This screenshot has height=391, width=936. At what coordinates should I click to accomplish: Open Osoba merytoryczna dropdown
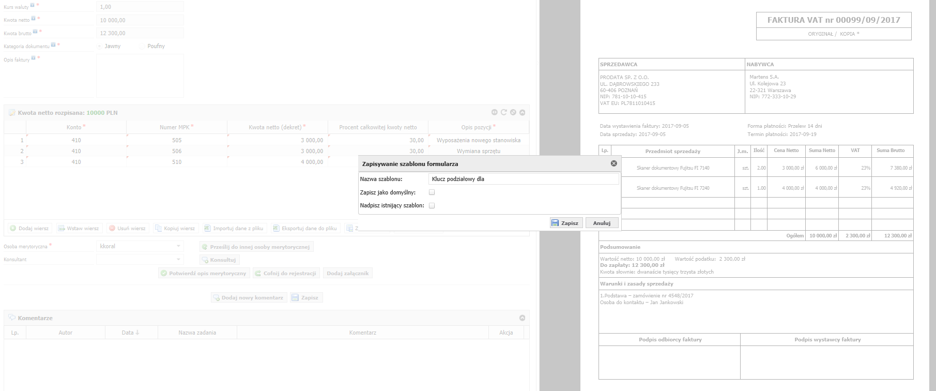178,246
